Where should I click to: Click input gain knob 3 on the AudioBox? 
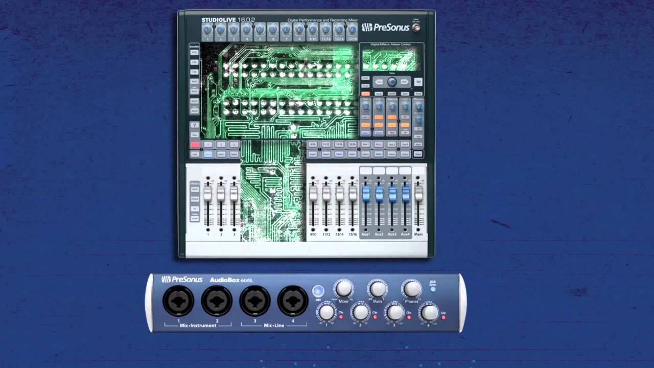point(394,311)
